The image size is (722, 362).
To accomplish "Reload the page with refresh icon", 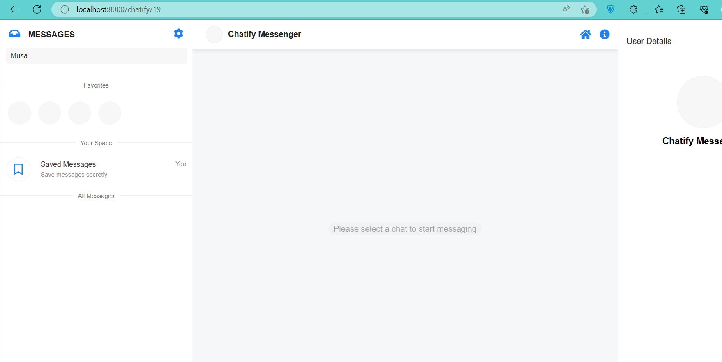I will pos(37,9).
